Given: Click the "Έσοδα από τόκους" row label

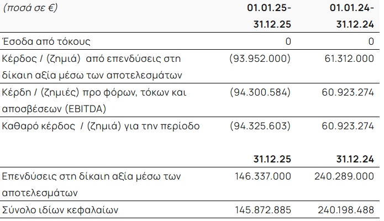Looking at the screenshot, I should coord(46,41).
